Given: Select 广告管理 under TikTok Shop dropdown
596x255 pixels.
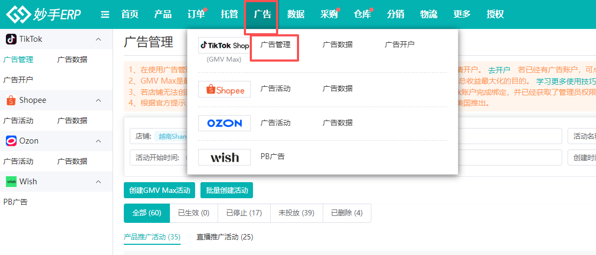Looking at the screenshot, I should pyautogui.click(x=275, y=45).
